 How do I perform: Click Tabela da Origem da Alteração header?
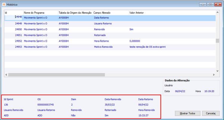point(76,13)
